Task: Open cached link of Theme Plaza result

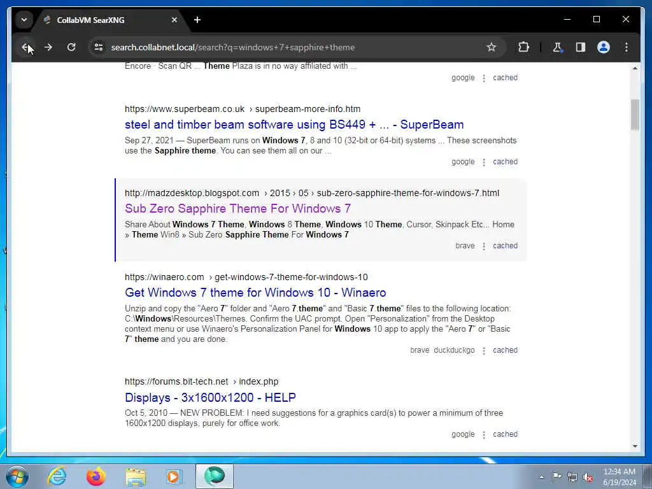Action: 505,77
